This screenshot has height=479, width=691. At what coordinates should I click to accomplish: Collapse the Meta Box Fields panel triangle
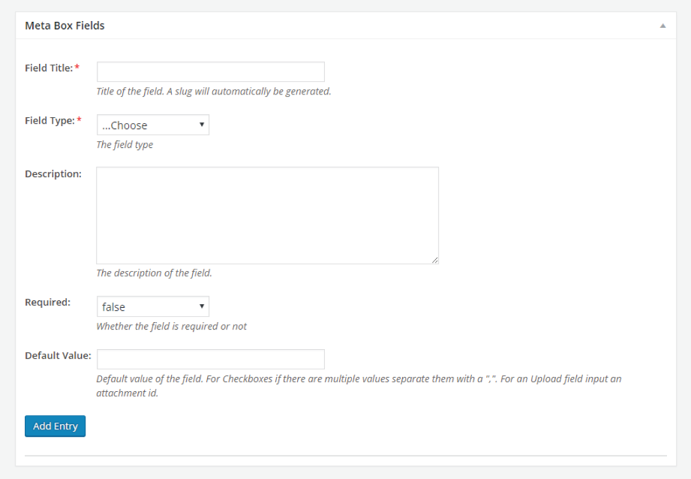[662, 26]
